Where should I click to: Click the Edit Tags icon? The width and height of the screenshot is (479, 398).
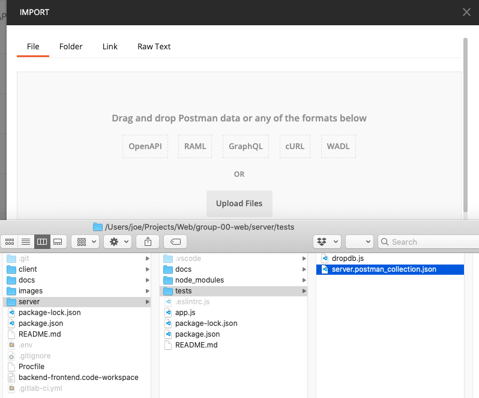(x=175, y=242)
